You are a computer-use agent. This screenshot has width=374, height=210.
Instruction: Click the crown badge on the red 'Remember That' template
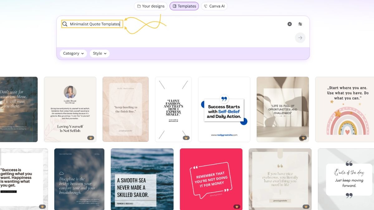[x=237, y=206]
